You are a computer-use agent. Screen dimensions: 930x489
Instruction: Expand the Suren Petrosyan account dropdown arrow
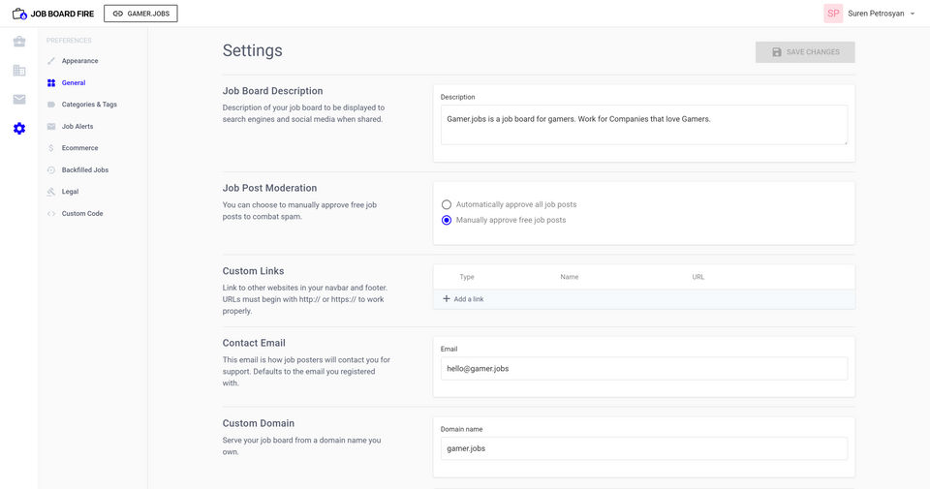coord(913,14)
